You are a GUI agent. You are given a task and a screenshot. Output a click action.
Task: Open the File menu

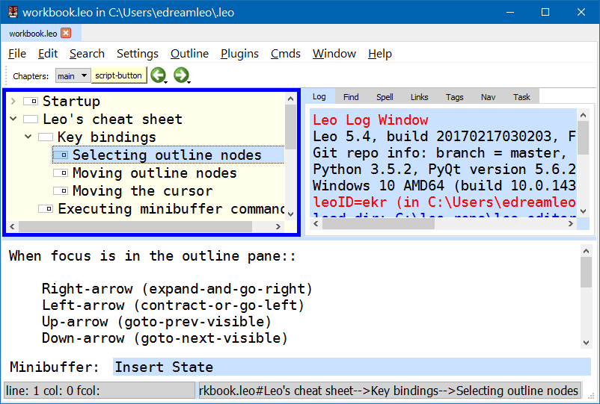click(17, 54)
